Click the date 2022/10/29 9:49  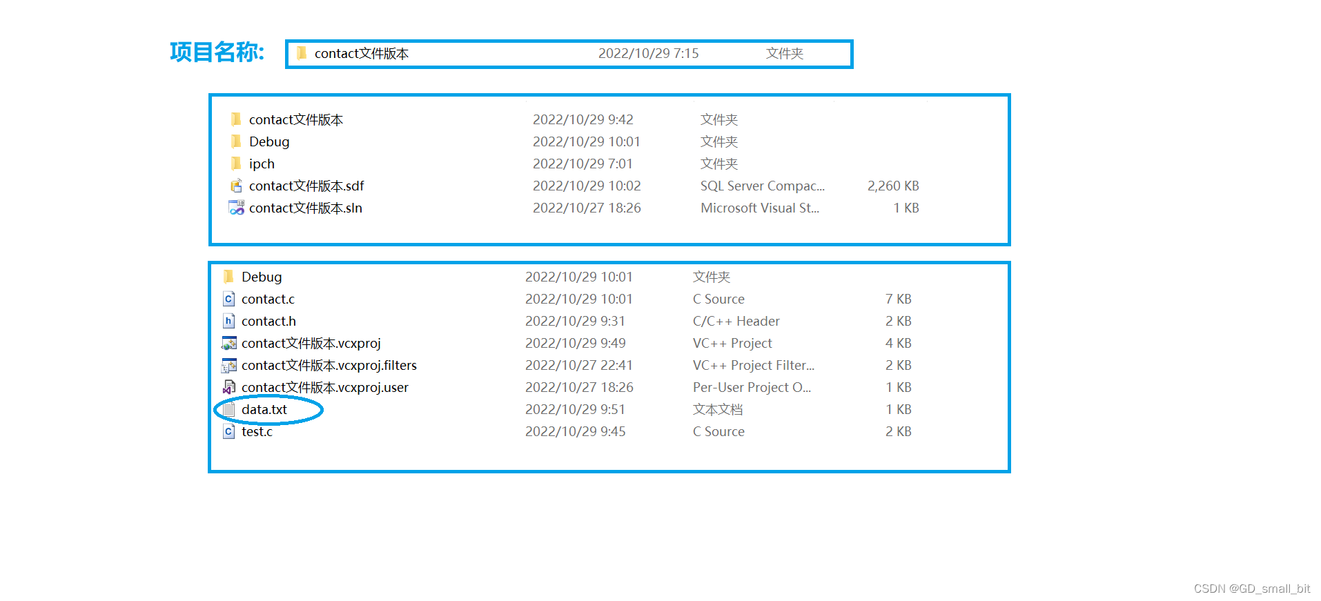click(576, 343)
